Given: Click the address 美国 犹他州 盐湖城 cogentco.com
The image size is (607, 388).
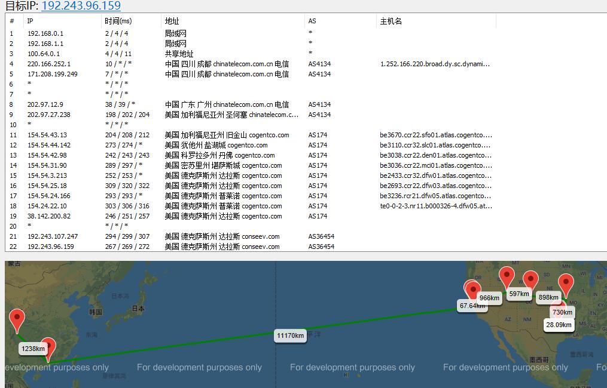Looking at the screenshot, I should tap(216, 145).
